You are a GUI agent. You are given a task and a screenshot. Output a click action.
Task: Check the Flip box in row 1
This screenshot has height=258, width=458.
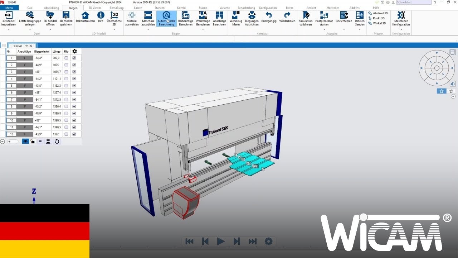click(x=66, y=58)
